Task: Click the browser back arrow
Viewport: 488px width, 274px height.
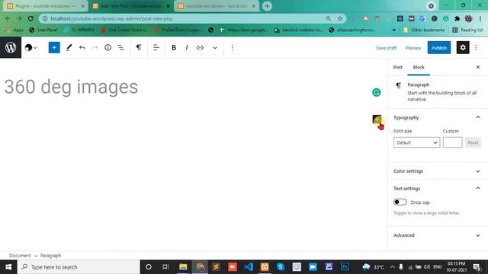Action: pos(8,18)
